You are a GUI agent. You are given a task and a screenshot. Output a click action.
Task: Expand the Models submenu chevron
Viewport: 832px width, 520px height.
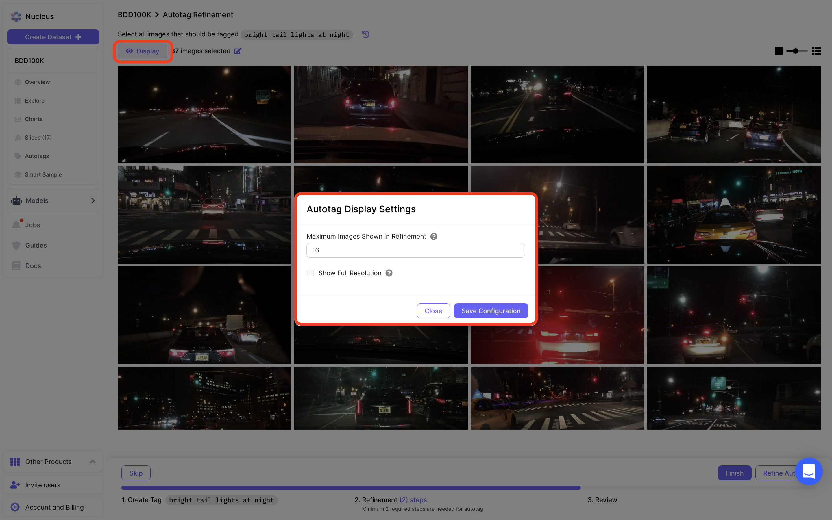(x=93, y=200)
